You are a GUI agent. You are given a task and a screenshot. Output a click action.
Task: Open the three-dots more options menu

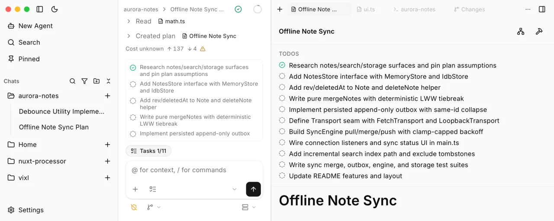(528, 9)
